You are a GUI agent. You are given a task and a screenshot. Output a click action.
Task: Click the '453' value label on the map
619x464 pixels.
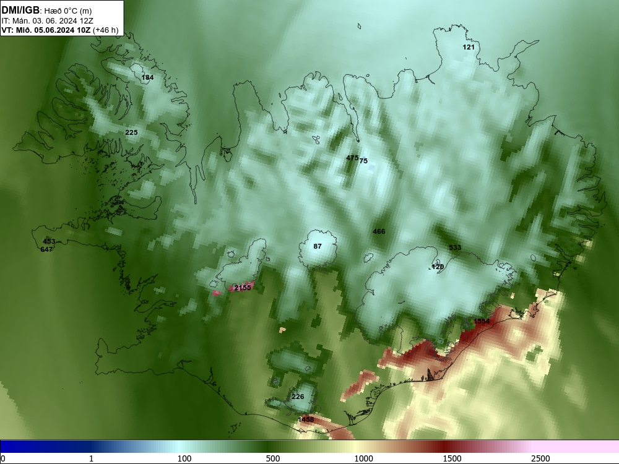tap(49, 241)
